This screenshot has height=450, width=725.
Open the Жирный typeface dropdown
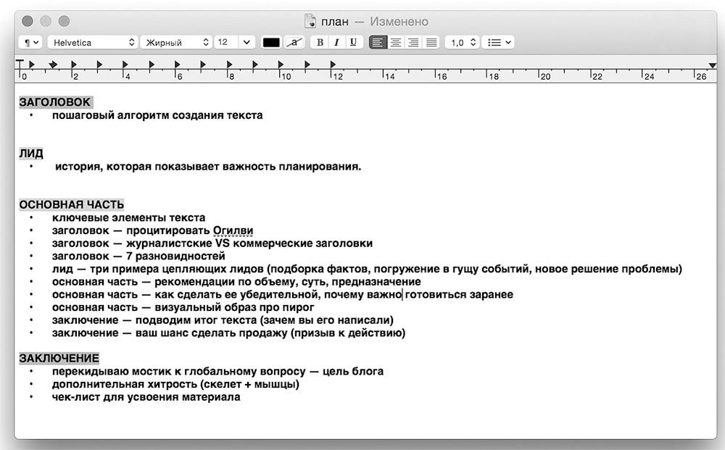pyautogui.click(x=177, y=43)
